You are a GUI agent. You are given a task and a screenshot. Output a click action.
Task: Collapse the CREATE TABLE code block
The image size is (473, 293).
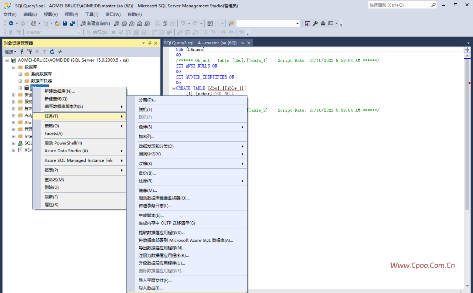[x=174, y=88]
